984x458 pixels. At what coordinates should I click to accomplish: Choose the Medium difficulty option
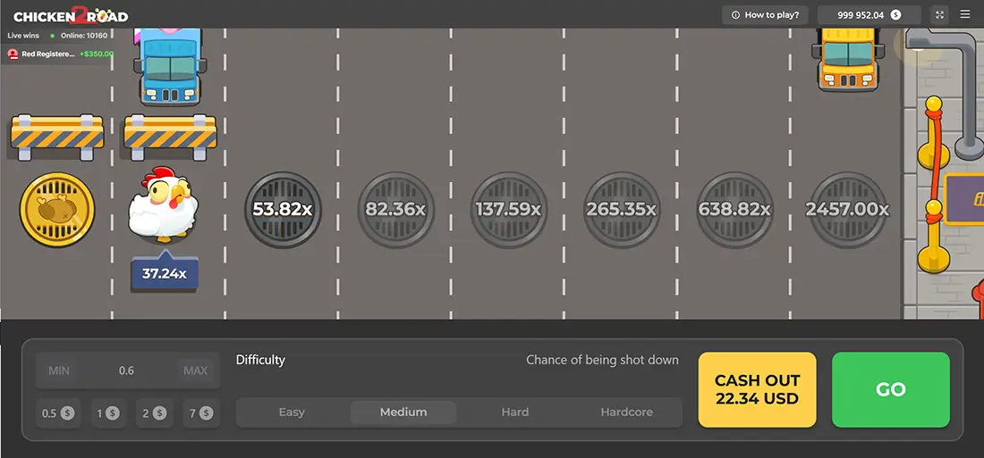click(403, 412)
